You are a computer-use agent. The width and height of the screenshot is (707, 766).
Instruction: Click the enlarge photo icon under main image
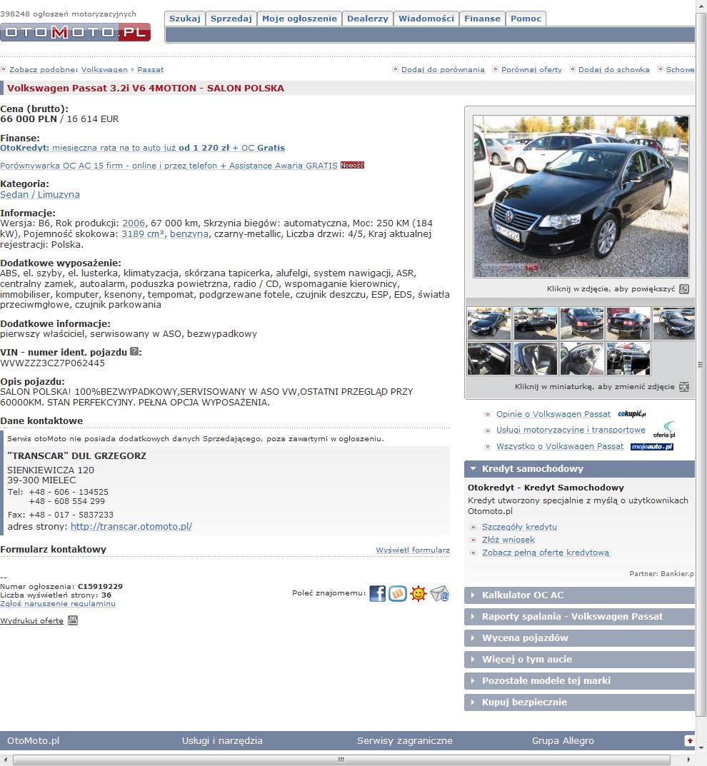click(x=685, y=289)
